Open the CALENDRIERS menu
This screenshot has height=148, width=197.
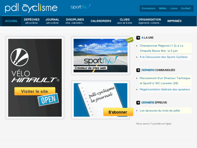point(101,21)
